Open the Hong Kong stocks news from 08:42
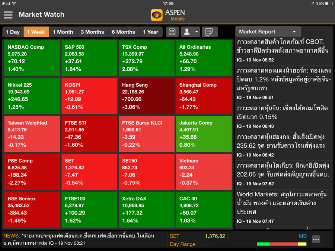This screenshot has width=335, height=251. (284, 146)
